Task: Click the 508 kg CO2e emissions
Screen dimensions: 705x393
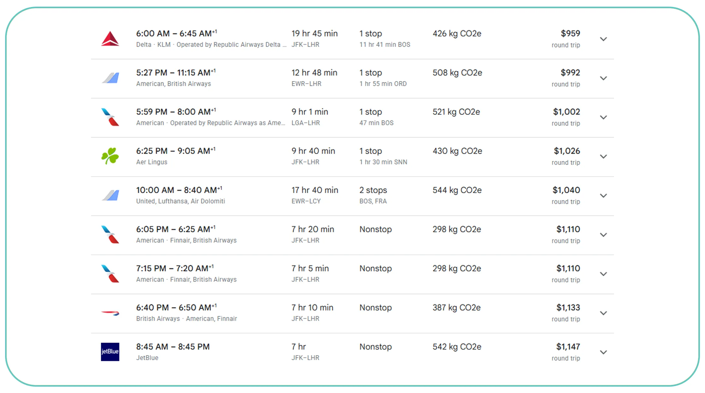Action: 457,73
